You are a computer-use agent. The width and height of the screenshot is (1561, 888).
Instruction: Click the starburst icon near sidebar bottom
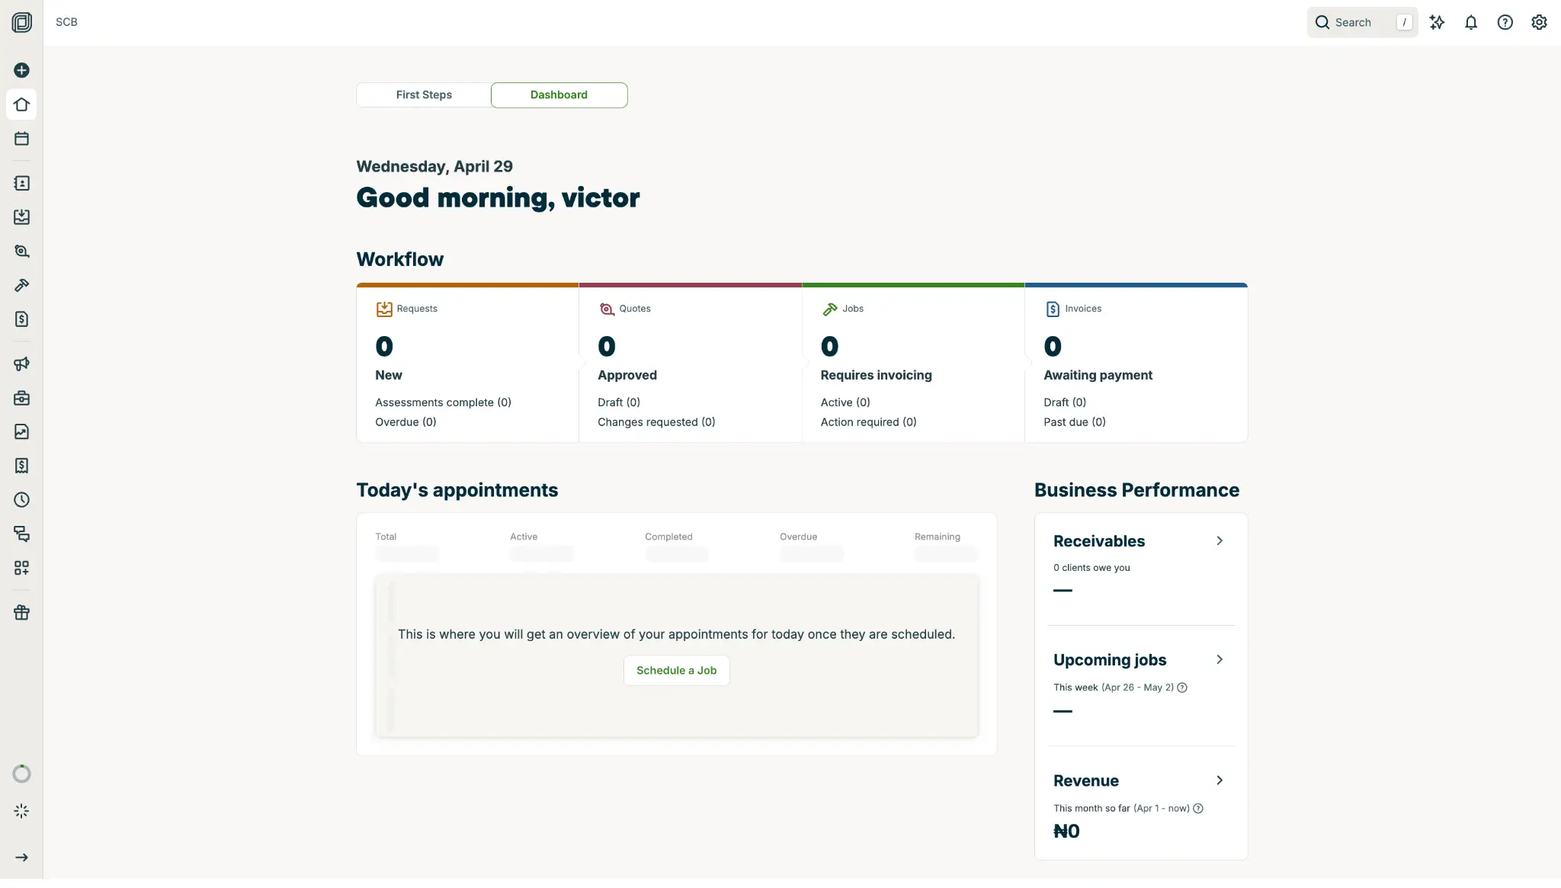(21, 811)
